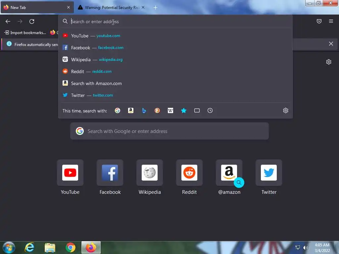Search this time with Wikipedia icon
This screenshot has height=254, width=339.
(170, 110)
